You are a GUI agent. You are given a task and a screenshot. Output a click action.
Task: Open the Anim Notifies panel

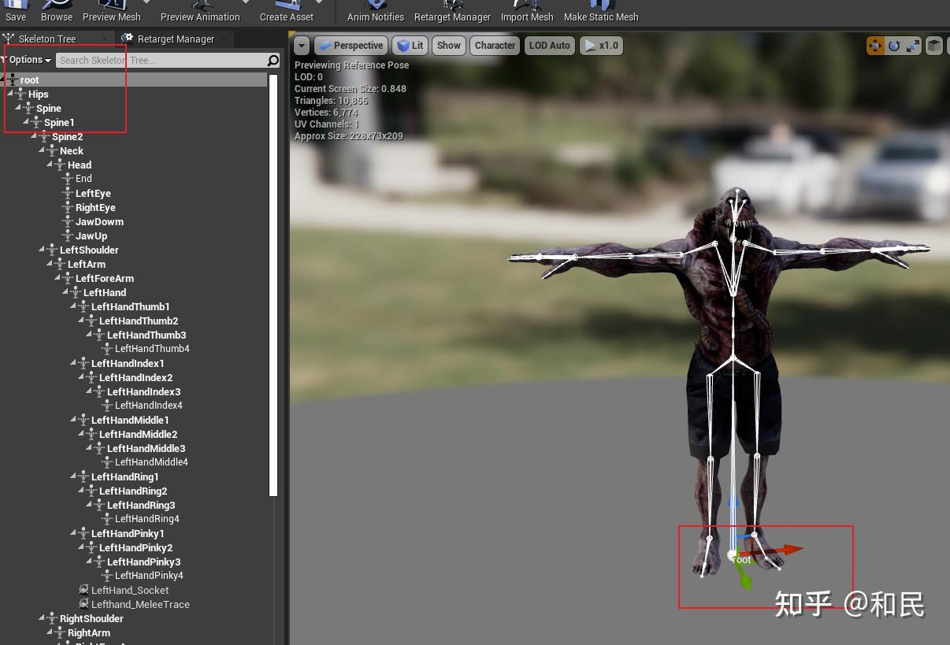[x=374, y=8]
